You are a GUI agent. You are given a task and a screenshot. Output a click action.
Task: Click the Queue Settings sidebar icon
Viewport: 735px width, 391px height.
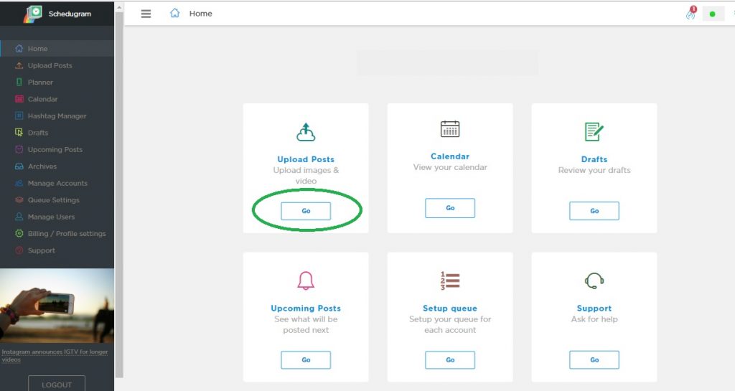pos(19,200)
